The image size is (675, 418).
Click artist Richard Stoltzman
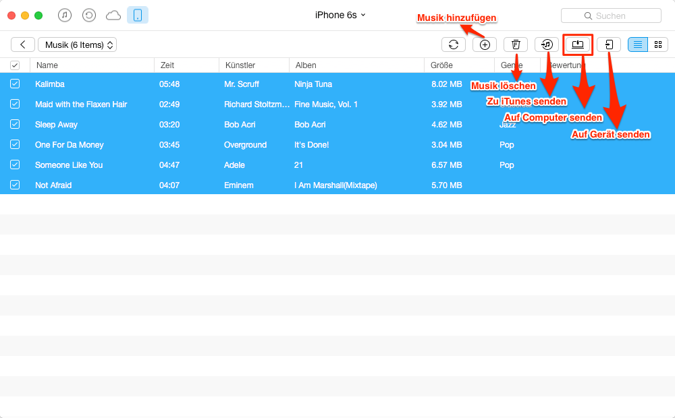pyautogui.click(x=256, y=104)
